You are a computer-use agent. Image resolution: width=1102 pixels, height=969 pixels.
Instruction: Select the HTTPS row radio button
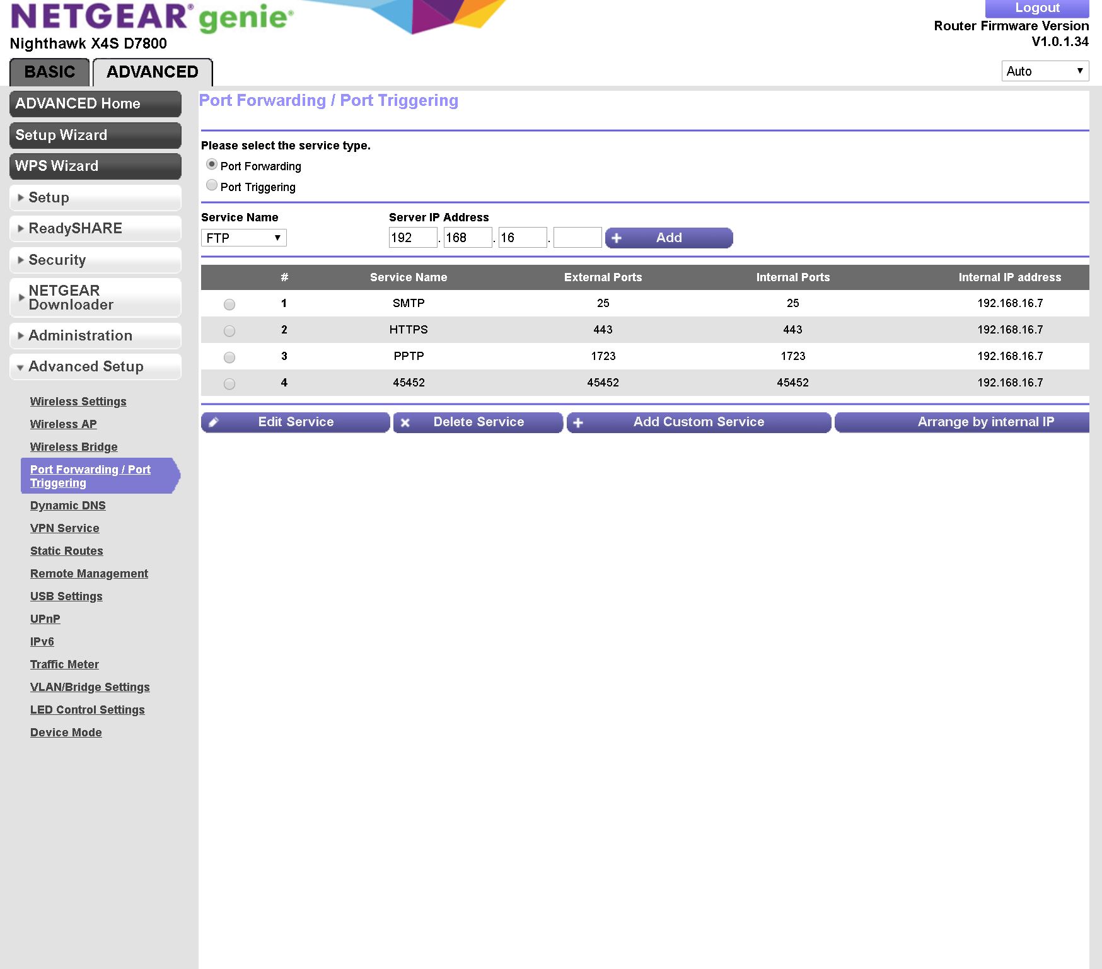(229, 331)
